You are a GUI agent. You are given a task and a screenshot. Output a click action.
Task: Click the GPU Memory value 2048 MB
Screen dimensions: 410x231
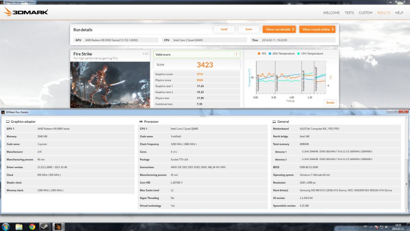[x=42, y=136]
